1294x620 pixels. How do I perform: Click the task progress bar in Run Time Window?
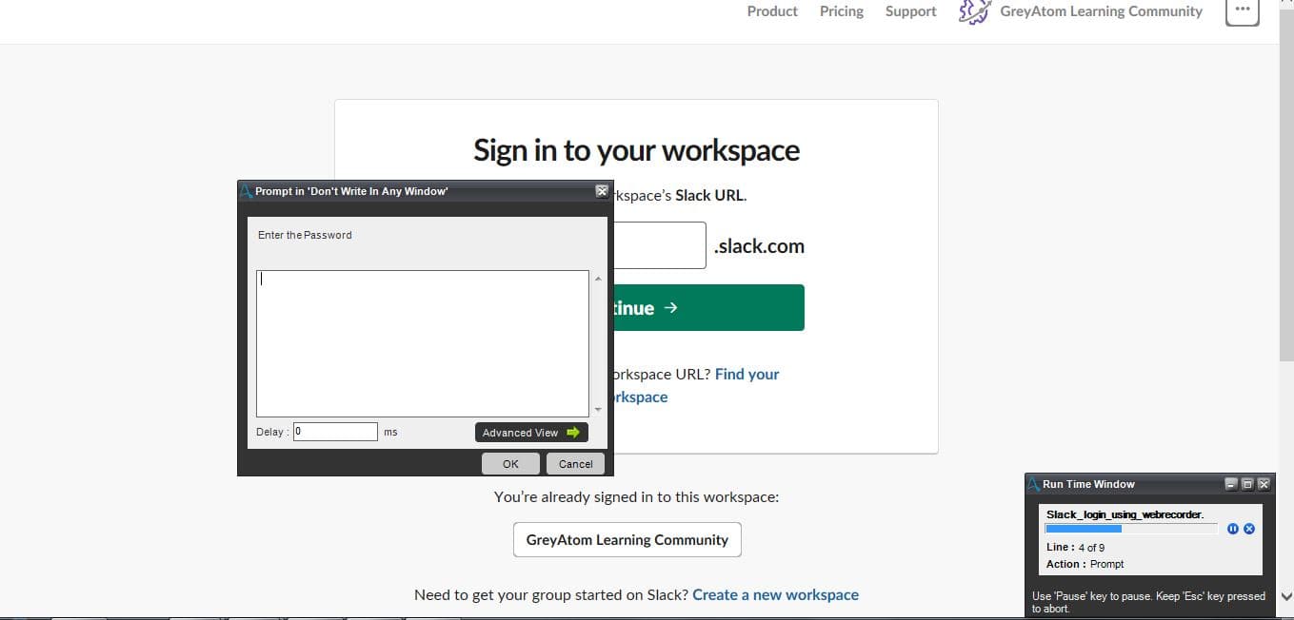coord(1132,529)
